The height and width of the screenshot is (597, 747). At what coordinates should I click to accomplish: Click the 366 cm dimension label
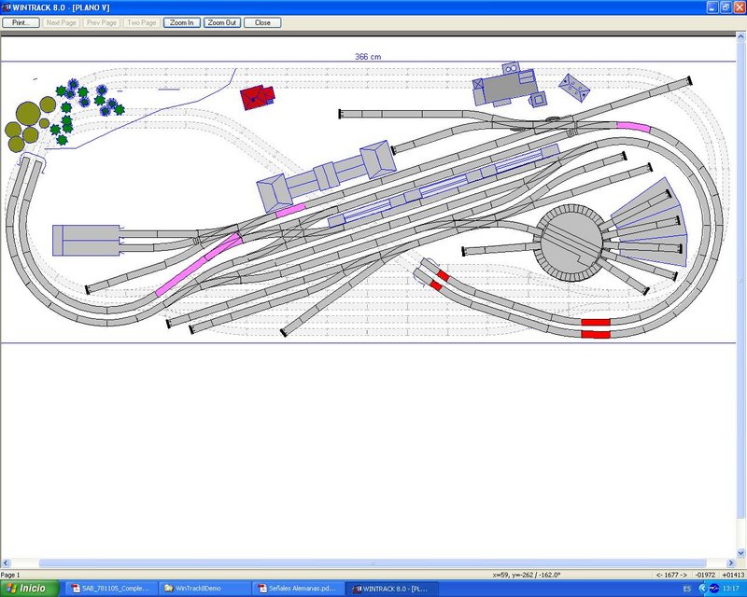pos(368,57)
